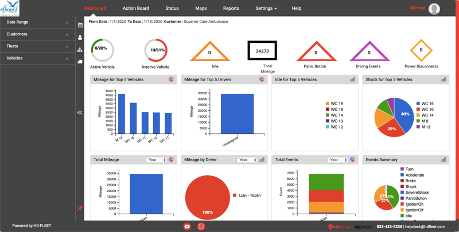Toggle bar chart icon on Mileage by Driver panel

coord(262,159)
